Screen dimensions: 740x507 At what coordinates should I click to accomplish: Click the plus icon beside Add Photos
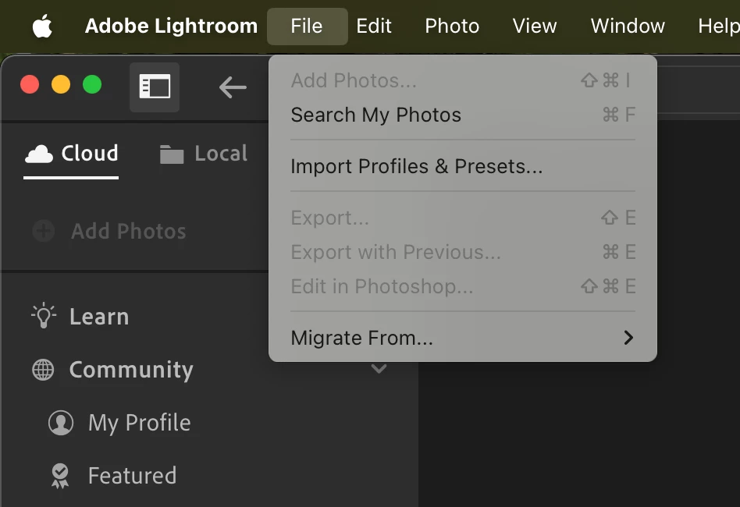[x=44, y=231]
